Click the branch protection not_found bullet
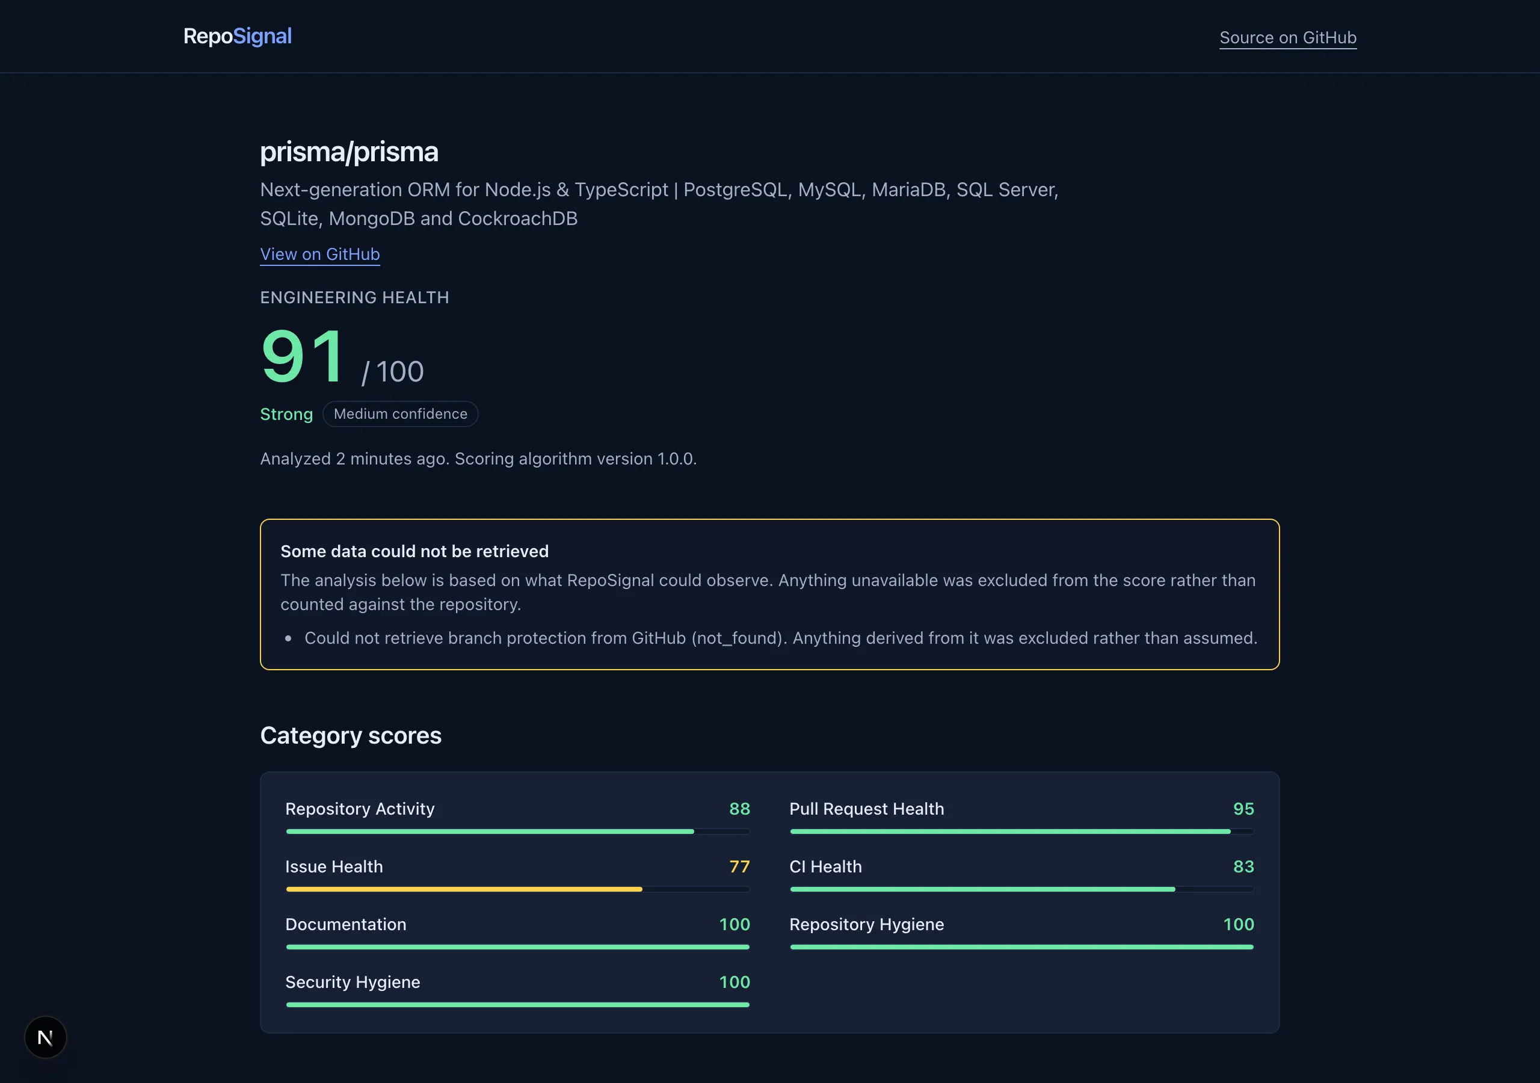The image size is (1540, 1083). [781, 638]
